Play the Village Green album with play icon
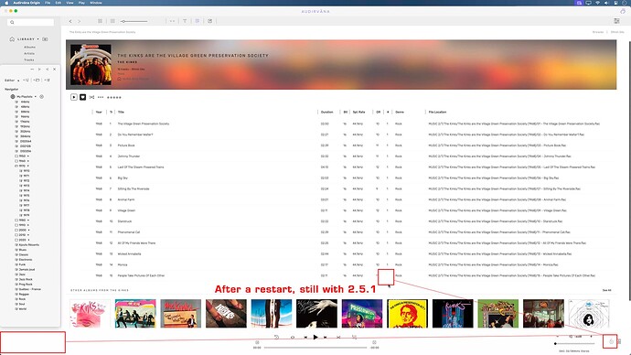 tap(74, 97)
